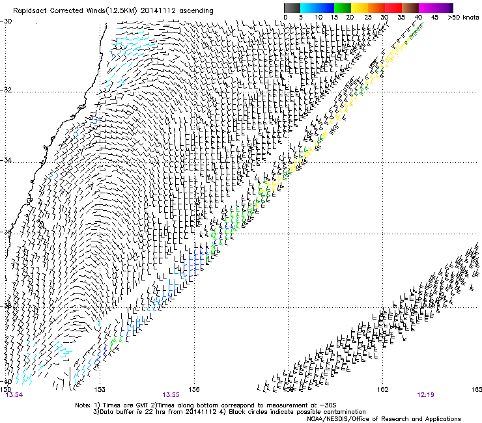
Task: Click the date '20141112 ascending' in title
Action: click(177, 11)
